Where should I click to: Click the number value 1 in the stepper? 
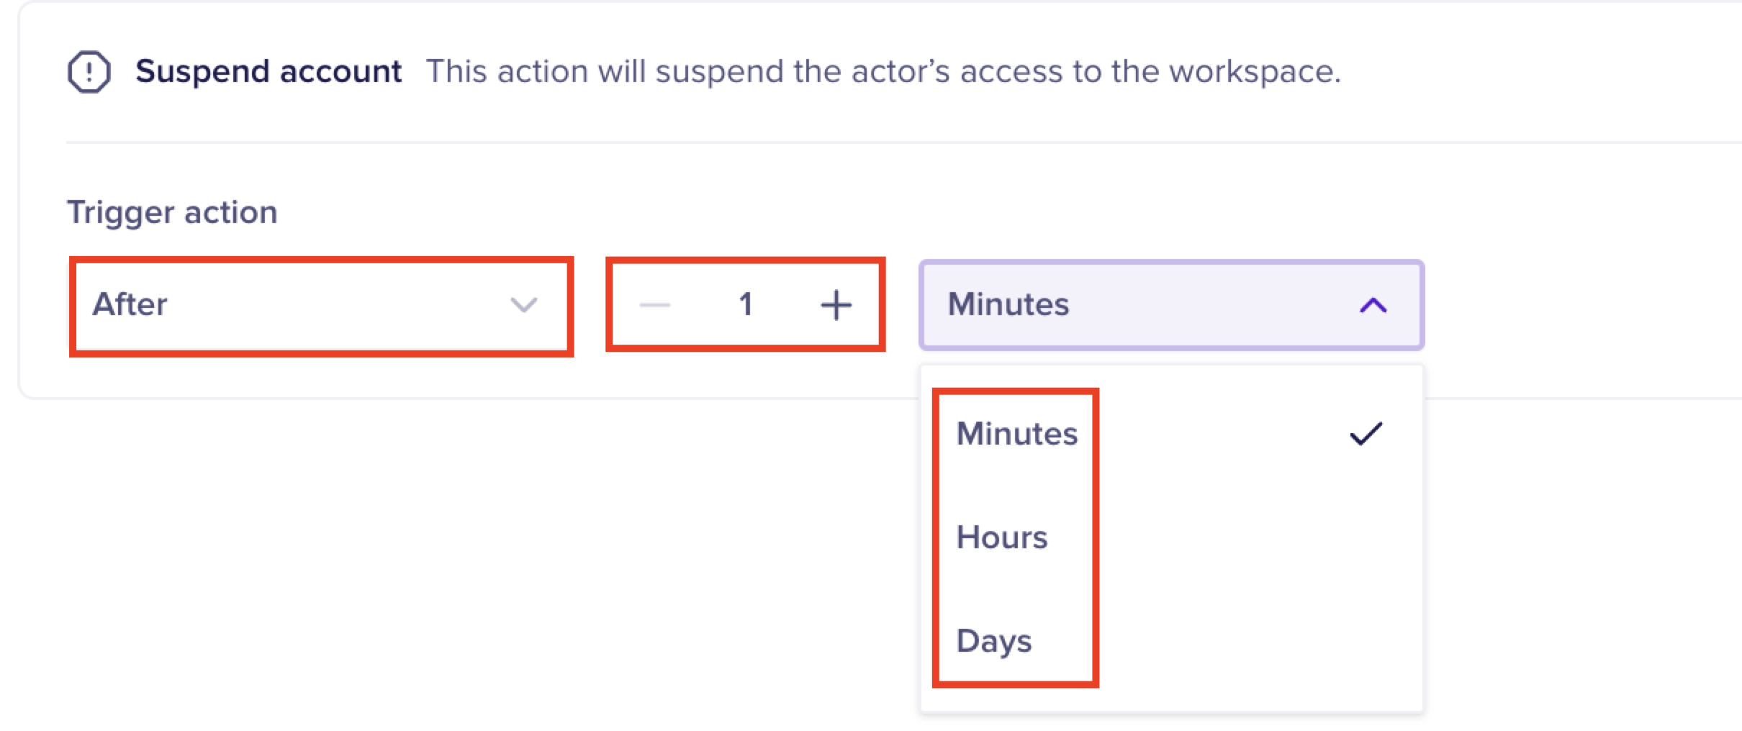pos(745,305)
